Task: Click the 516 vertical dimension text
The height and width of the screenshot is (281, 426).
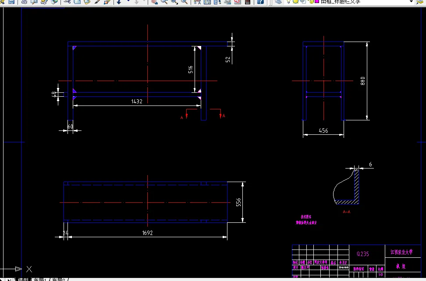Action: coord(191,70)
